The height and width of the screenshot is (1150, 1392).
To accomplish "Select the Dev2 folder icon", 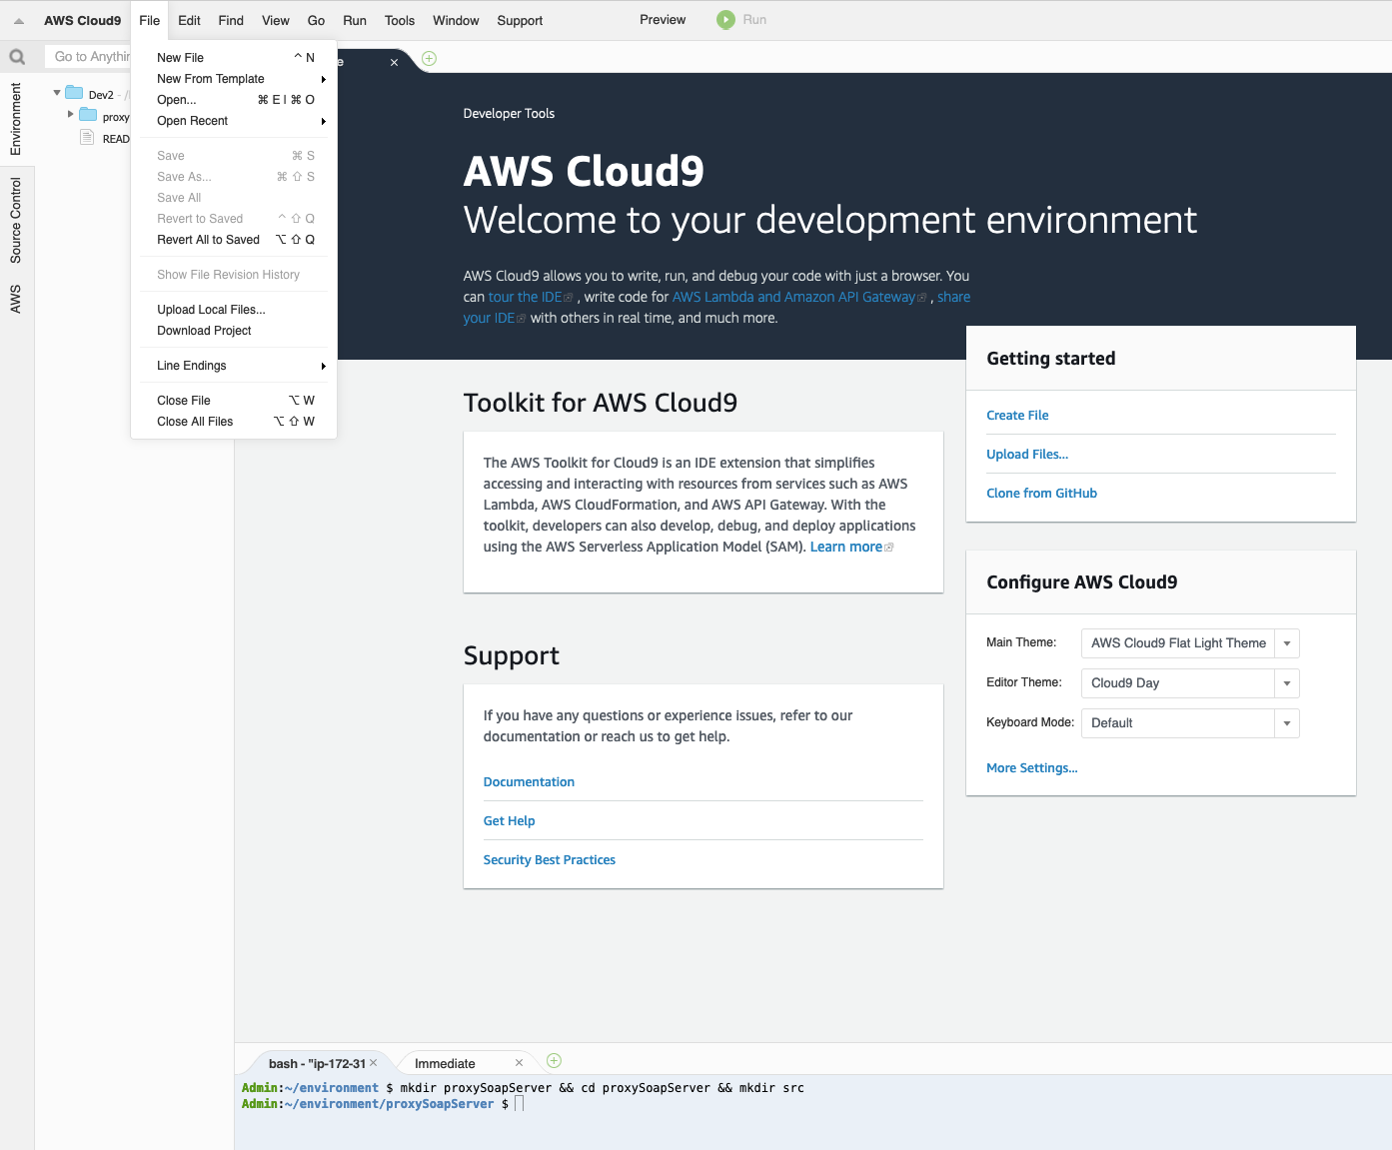I will click(x=74, y=93).
